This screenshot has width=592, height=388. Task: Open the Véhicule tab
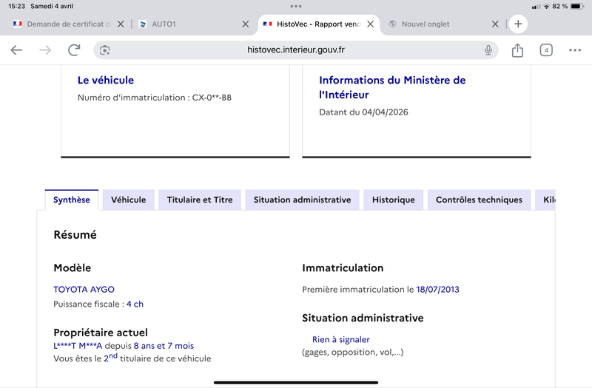[x=129, y=200]
